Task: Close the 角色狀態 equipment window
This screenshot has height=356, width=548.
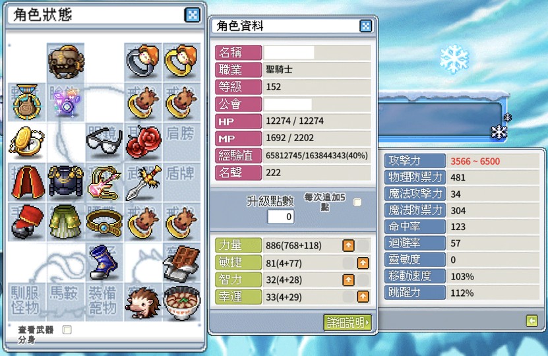Action: pyautogui.click(x=192, y=15)
